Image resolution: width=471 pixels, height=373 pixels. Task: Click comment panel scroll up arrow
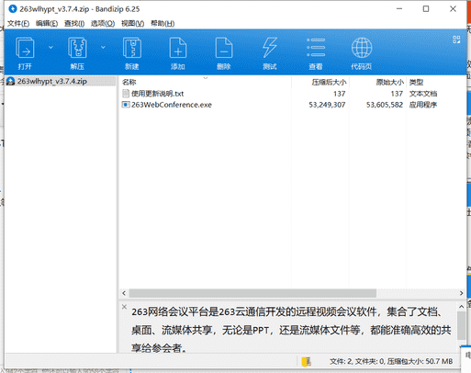pyautogui.click(x=462, y=306)
